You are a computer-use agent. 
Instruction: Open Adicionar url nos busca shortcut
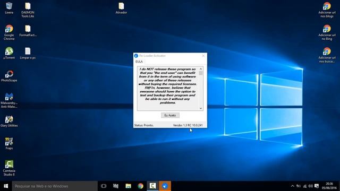click(x=327, y=55)
